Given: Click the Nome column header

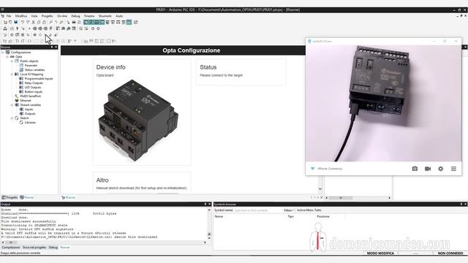Looking at the screenshot, I should tap(219, 216).
